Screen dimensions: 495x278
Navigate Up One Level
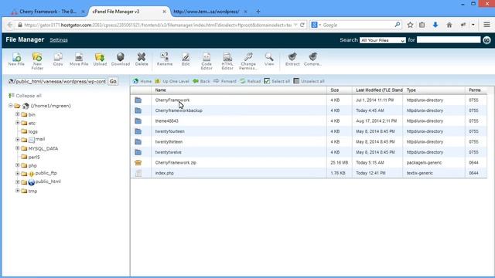coord(172,81)
